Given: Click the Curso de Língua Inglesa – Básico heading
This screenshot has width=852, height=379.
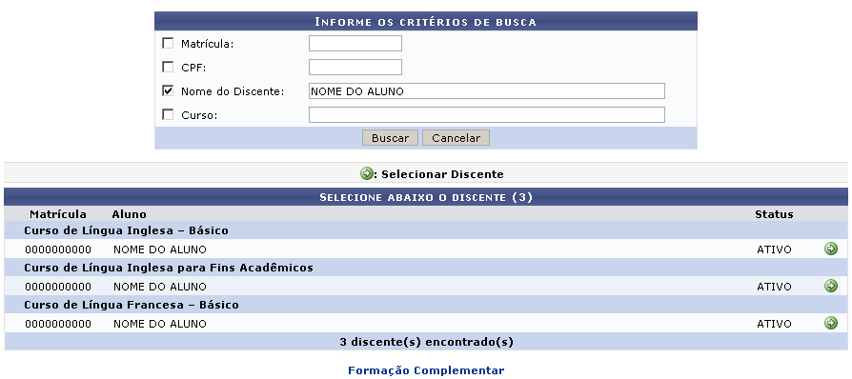Looking at the screenshot, I should click(126, 230).
